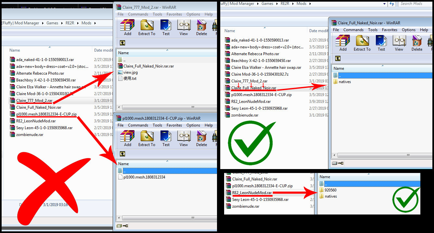The height and width of the screenshot is (233, 434).
Task: Click Test in pl1000.mesh E-CUP.zip WinRAR window
Action: tap(166, 138)
